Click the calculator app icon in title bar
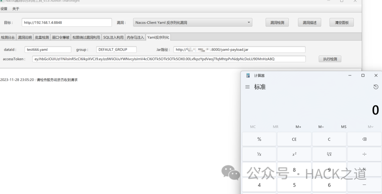Image resolution: width=382 pixels, height=194 pixels. pos(248,75)
